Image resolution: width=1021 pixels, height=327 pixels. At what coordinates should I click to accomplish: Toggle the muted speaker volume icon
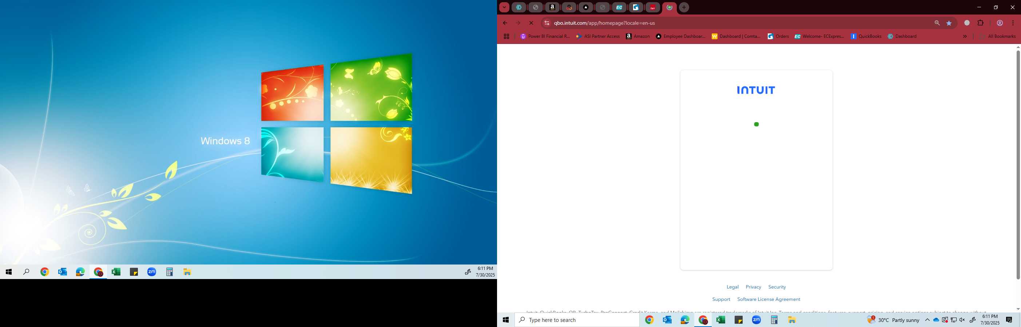click(x=962, y=320)
